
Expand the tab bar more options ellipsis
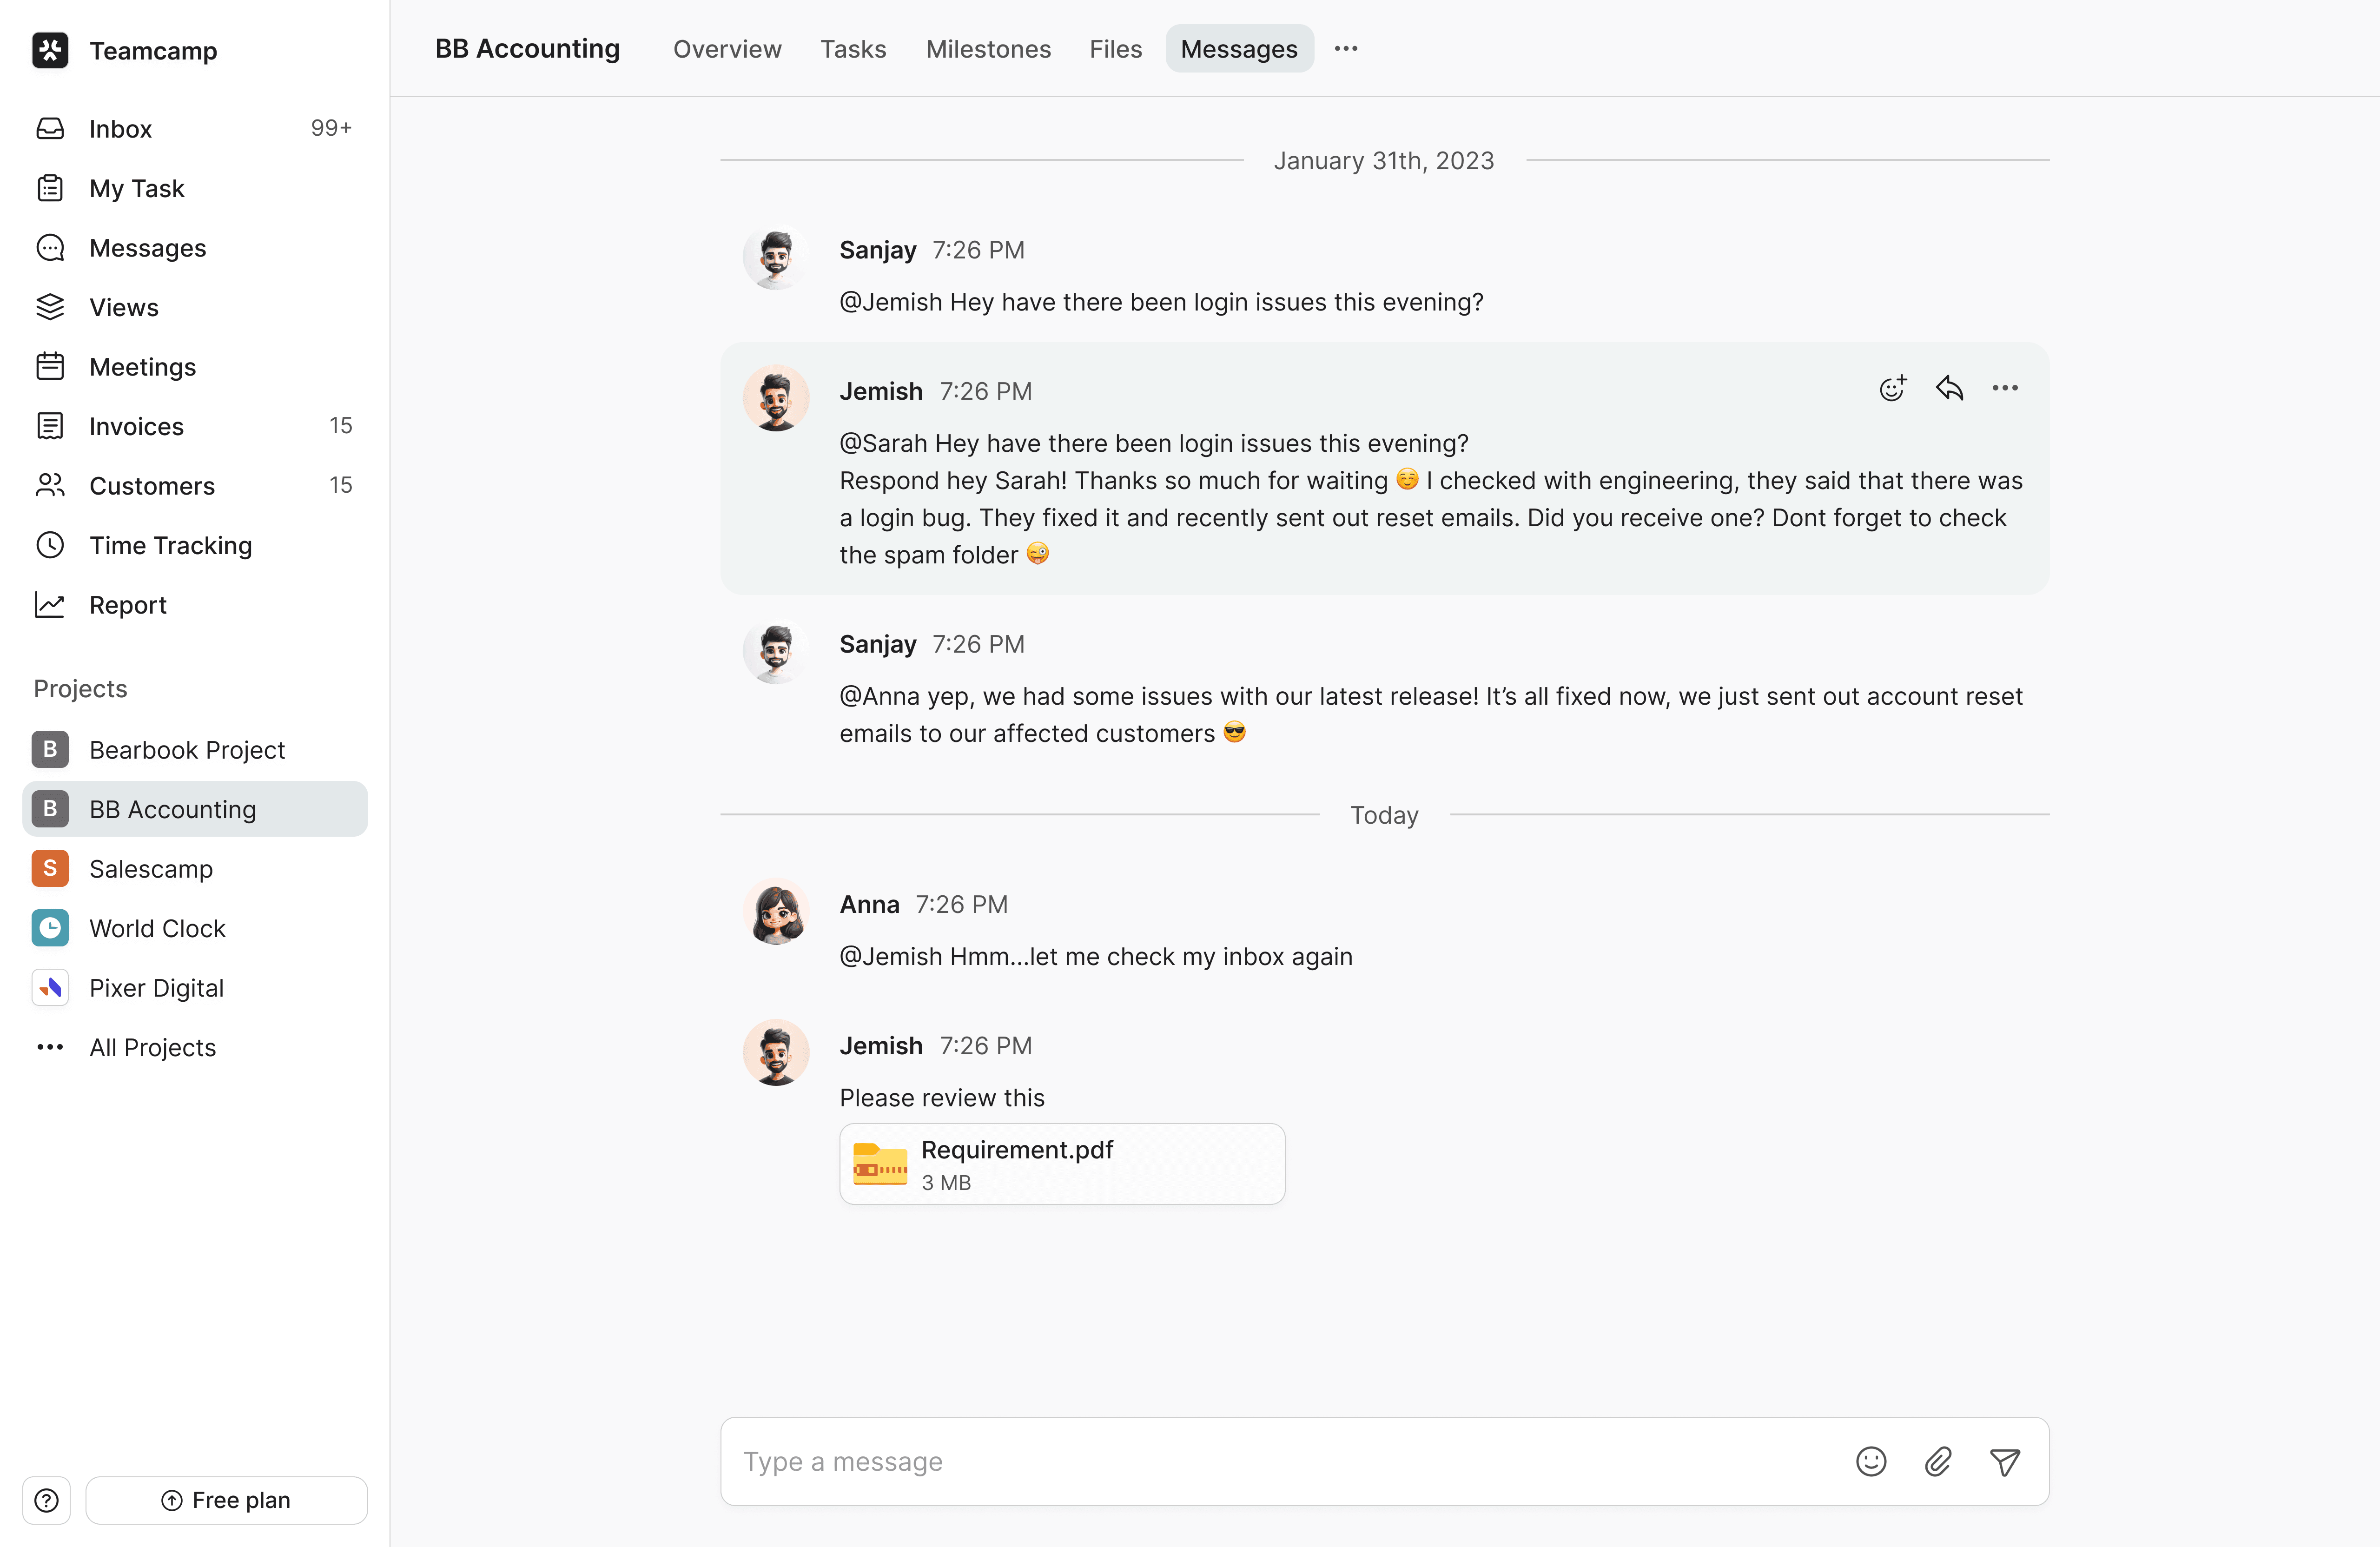pos(1346,49)
